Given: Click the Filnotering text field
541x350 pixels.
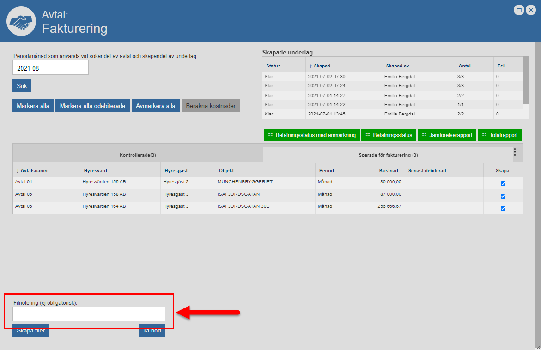Looking at the screenshot, I should [89, 314].
